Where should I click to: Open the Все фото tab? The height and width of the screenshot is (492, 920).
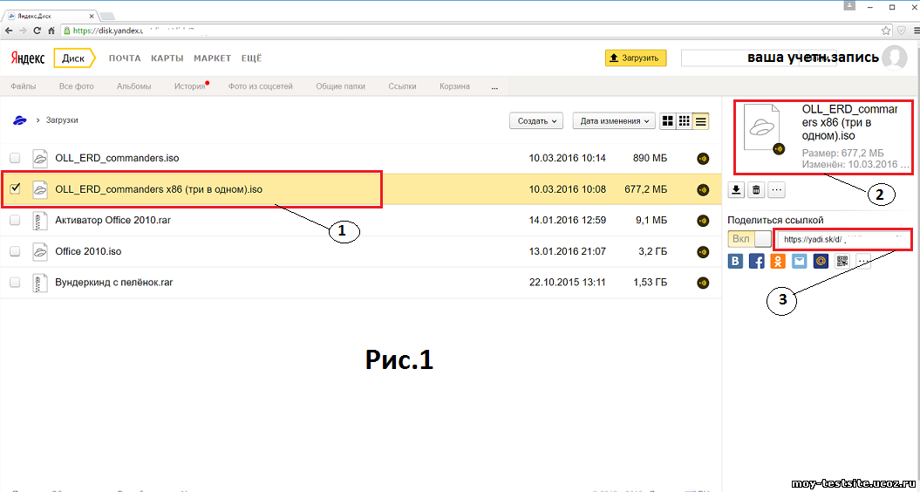click(77, 86)
